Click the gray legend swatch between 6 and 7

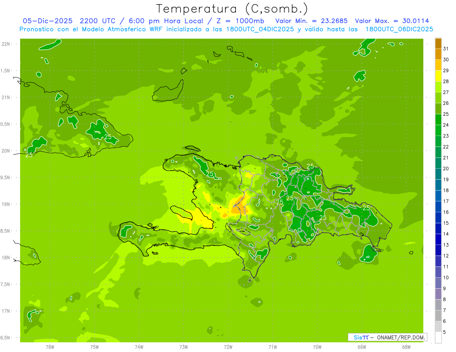pyautogui.click(x=438, y=316)
